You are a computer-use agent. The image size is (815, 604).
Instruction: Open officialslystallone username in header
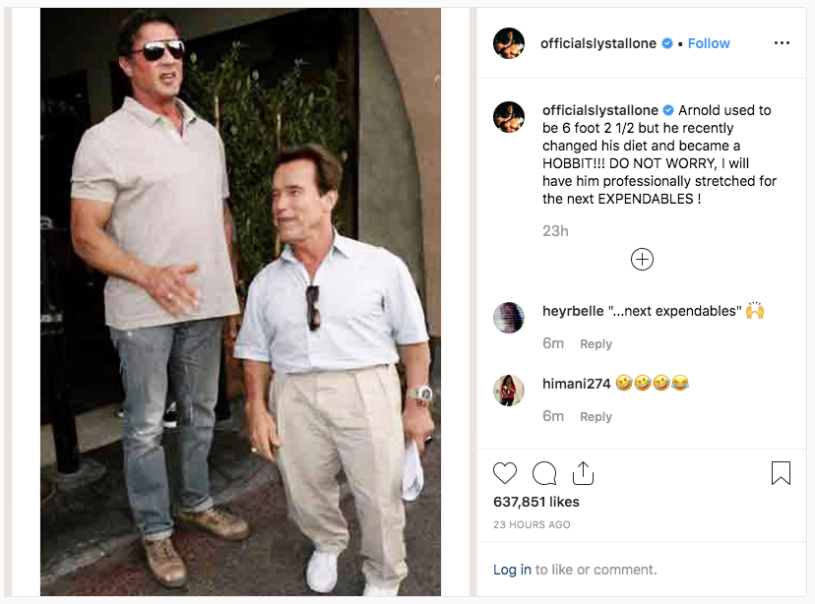pyautogui.click(x=598, y=43)
